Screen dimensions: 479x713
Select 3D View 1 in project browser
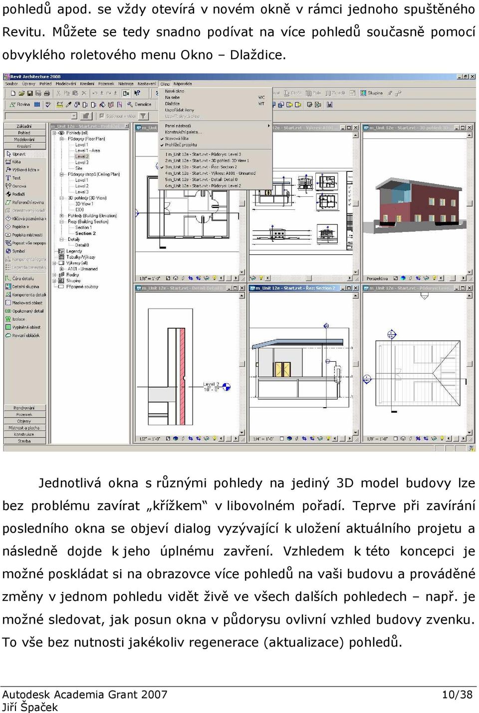84,204
